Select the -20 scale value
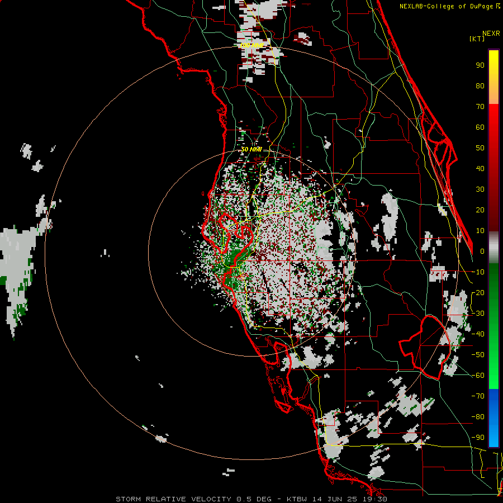503x503 pixels. pyautogui.click(x=478, y=292)
